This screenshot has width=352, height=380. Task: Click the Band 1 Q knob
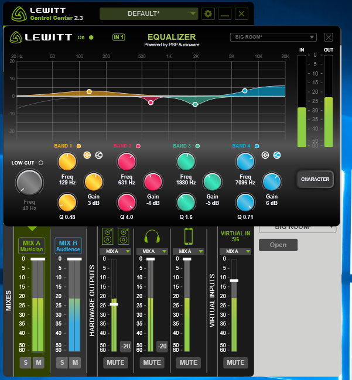pyautogui.click(x=67, y=203)
